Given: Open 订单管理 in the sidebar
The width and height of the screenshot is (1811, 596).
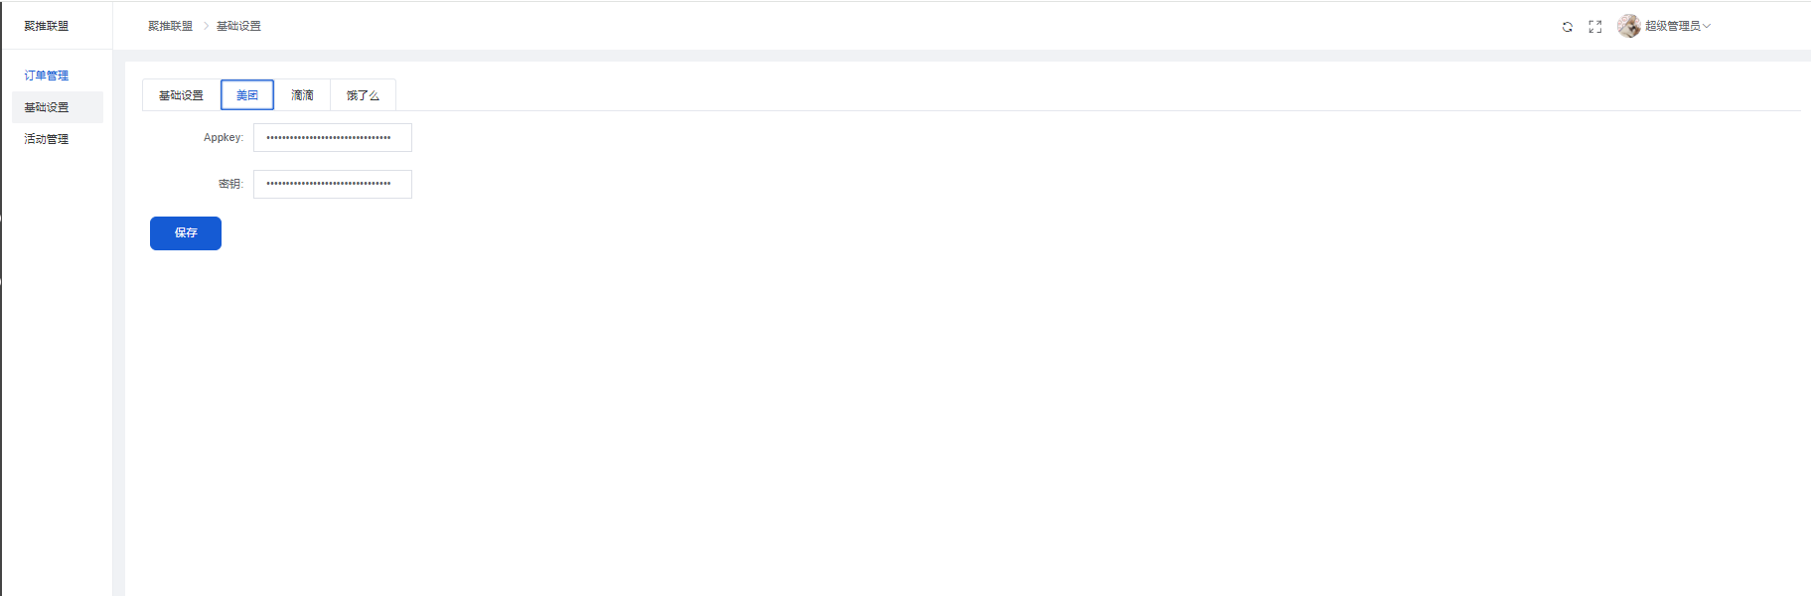Looking at the screenshot, I should [47, 75].
